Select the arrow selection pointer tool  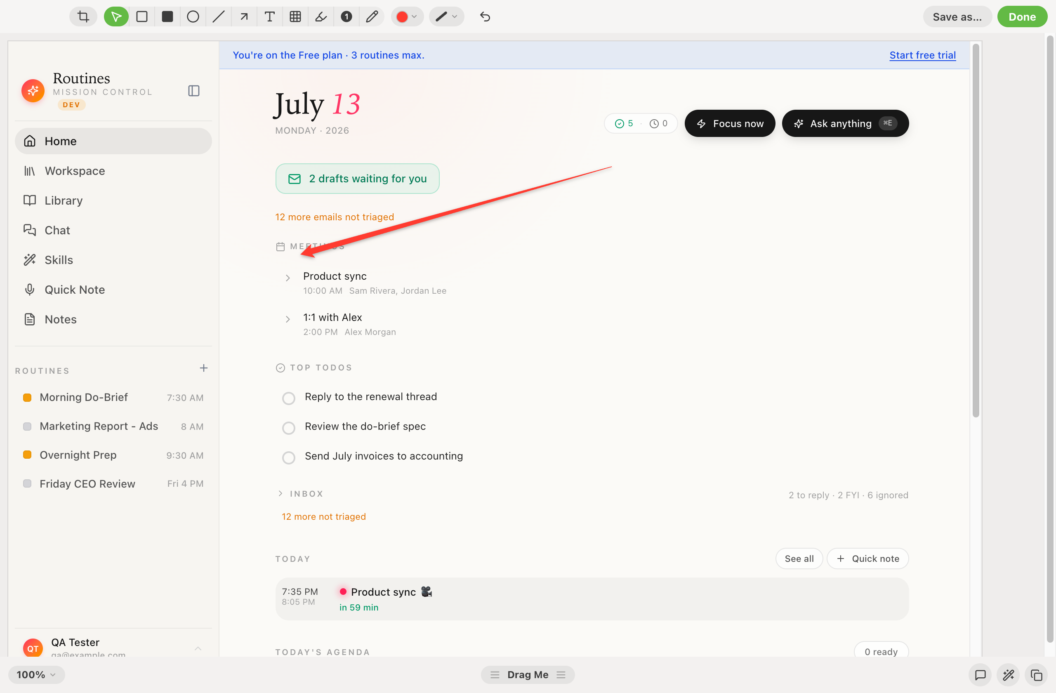[116, 17]
